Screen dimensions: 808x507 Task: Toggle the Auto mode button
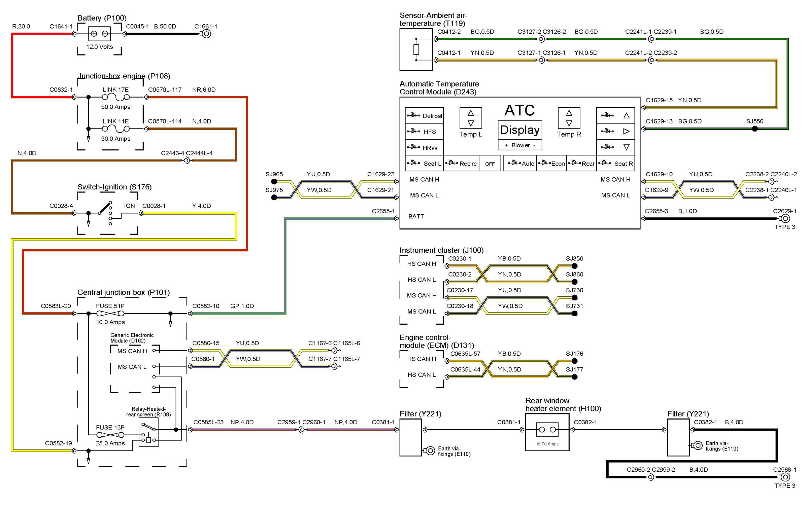(520, 164)
